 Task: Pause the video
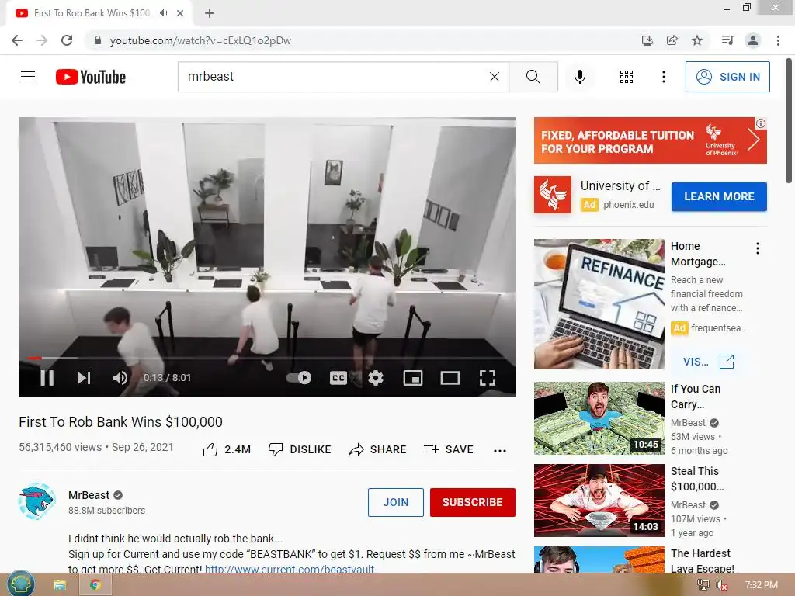pyautogui.click(x=47, y=378)
